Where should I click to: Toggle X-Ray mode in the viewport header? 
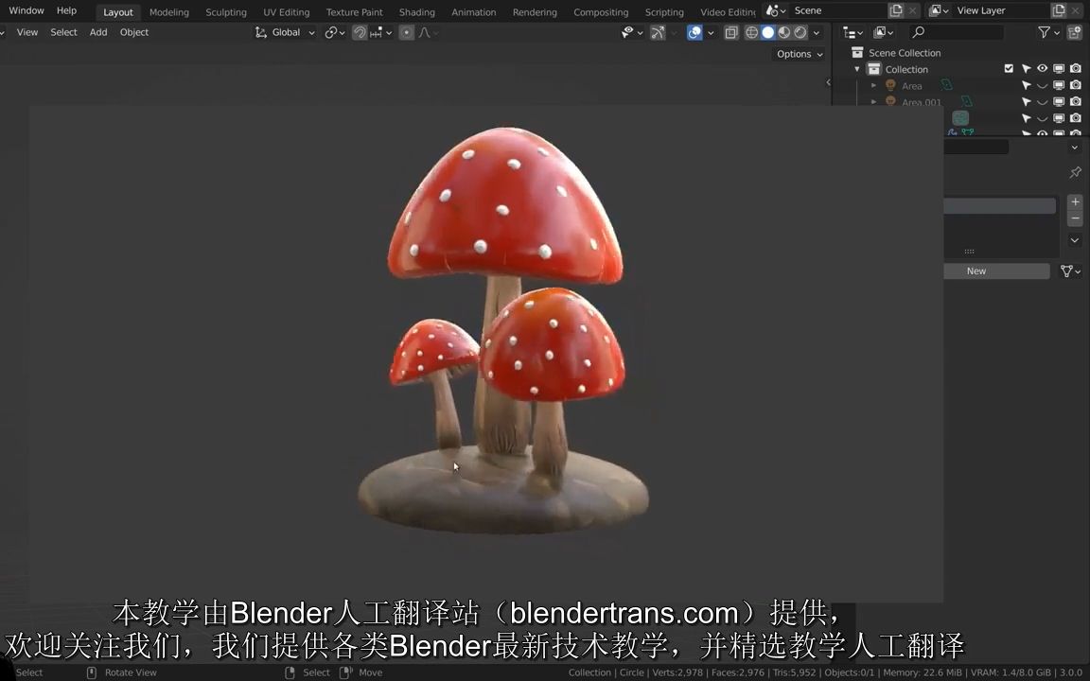coord(731,32)
